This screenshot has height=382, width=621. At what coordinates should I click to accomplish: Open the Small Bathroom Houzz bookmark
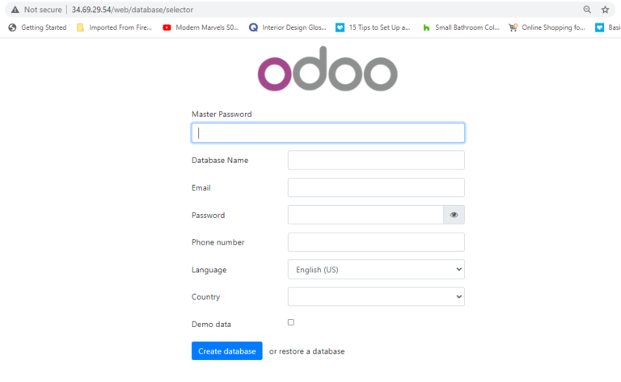pyautogui.click(x=461, y=27)
